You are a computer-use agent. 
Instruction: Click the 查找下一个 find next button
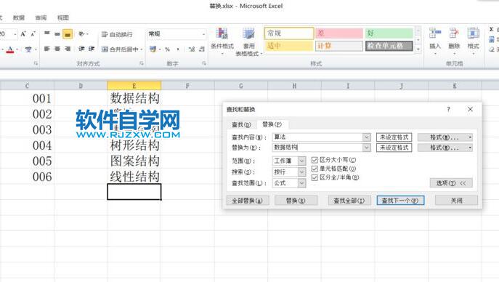400,201
